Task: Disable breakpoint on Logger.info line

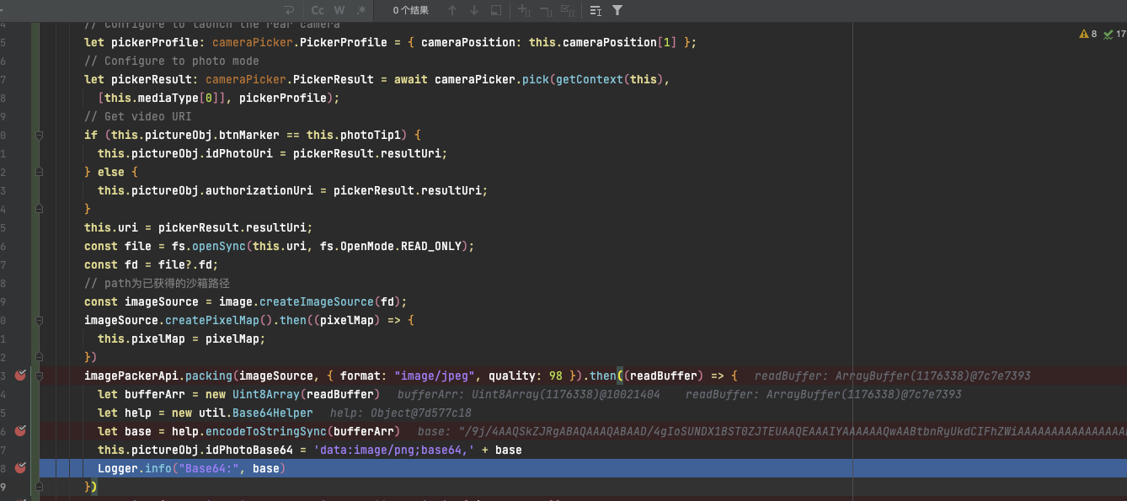Action: pyautogui.click(x=20, y=468)
